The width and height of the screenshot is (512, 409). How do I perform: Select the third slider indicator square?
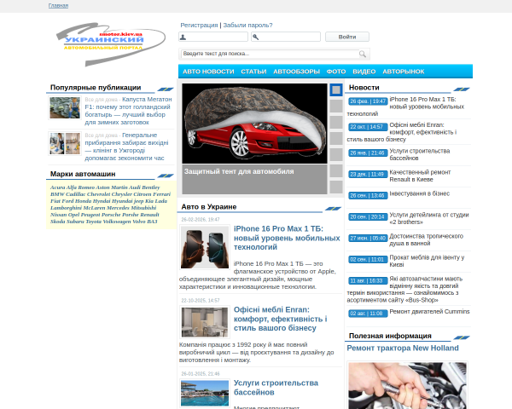[336, 123]
